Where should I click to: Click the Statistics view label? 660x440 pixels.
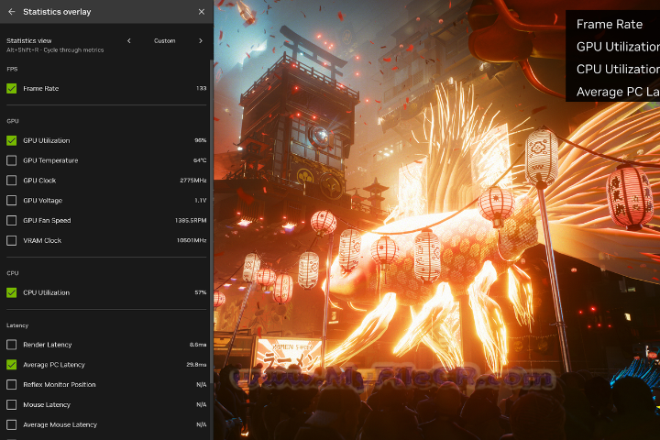pos(29,41)
